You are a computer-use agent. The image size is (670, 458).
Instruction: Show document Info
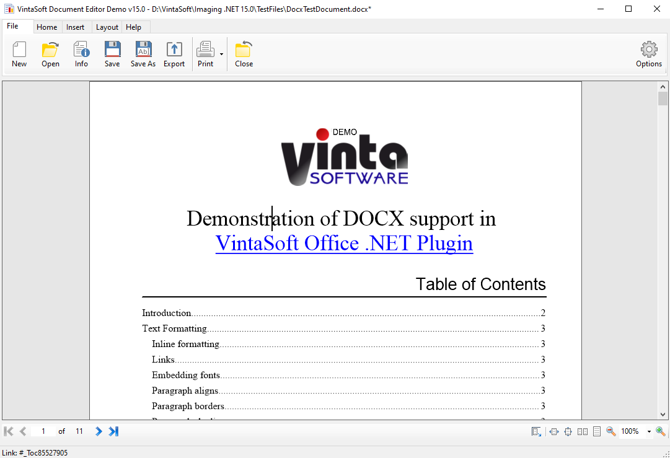click(81, 55)
